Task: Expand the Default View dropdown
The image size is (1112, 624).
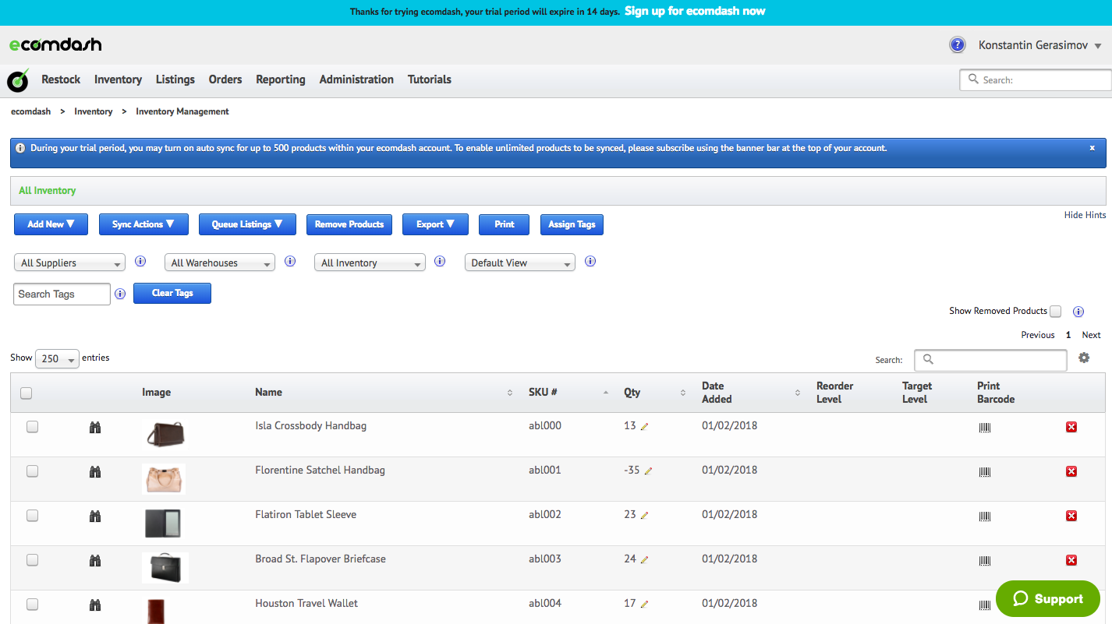Action: pos(519,263)
